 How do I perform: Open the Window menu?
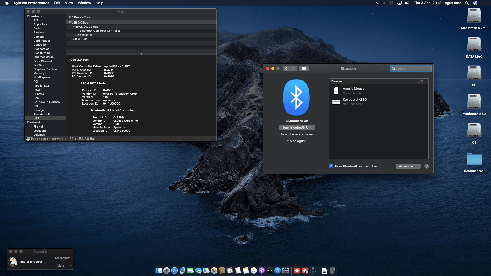[84, 3]
